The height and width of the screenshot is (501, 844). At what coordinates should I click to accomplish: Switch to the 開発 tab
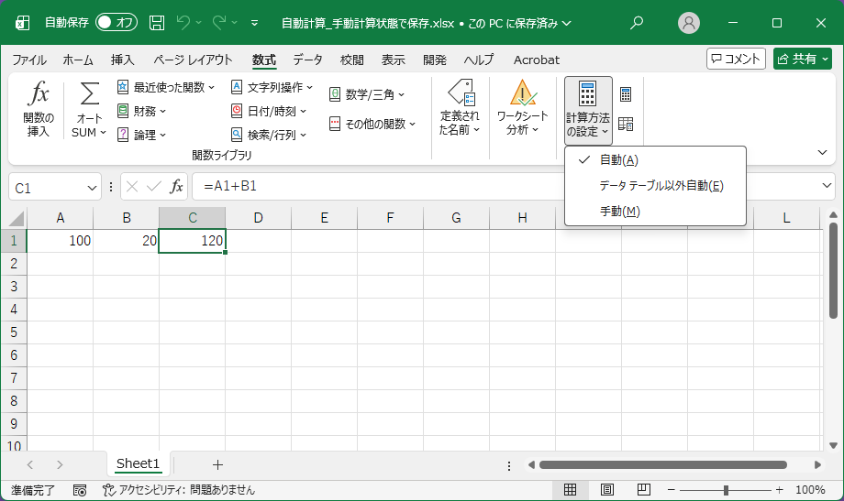435,60
